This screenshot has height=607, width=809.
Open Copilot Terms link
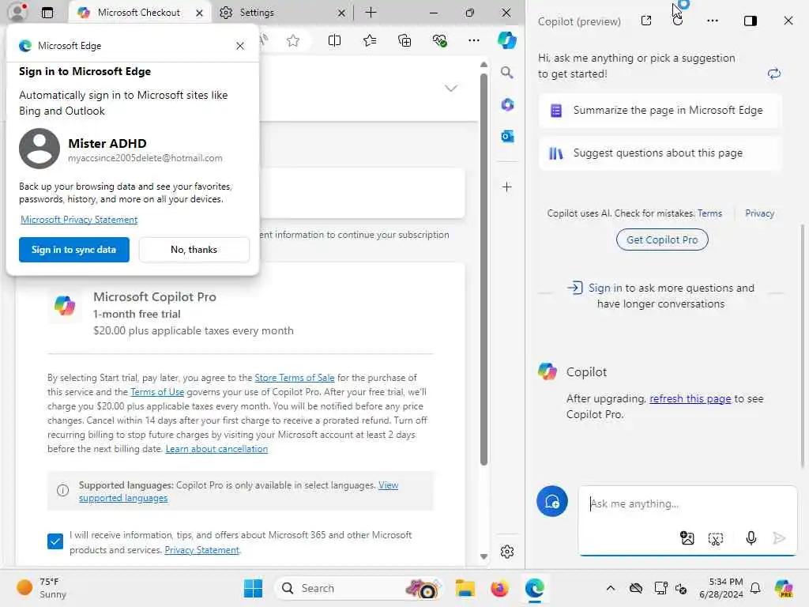[x=709, y=213]
